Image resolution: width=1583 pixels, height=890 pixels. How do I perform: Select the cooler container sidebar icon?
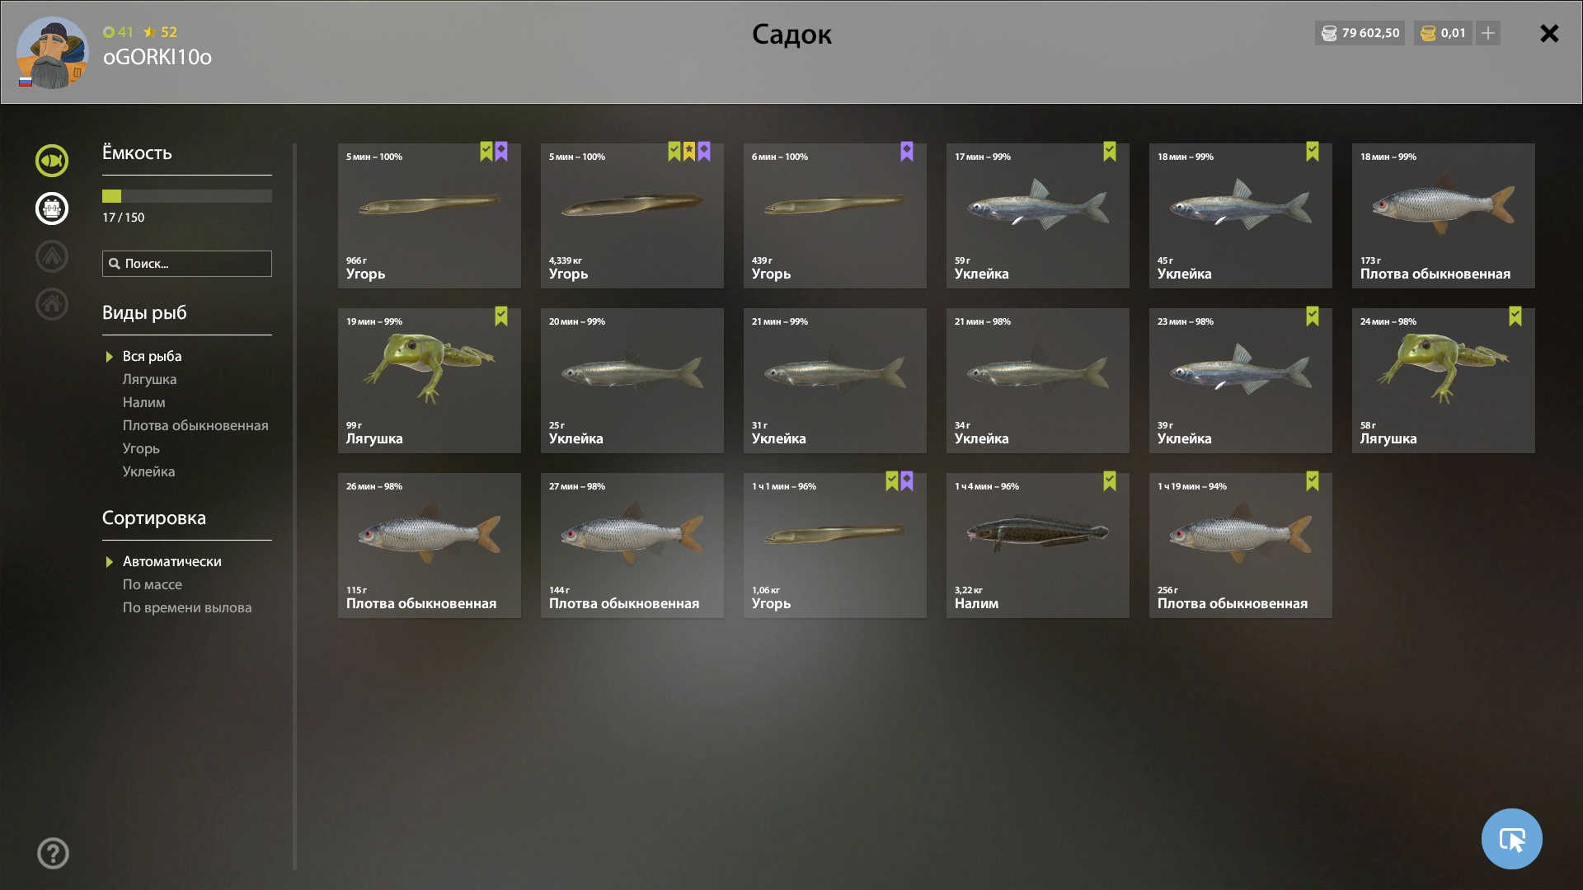52,208
